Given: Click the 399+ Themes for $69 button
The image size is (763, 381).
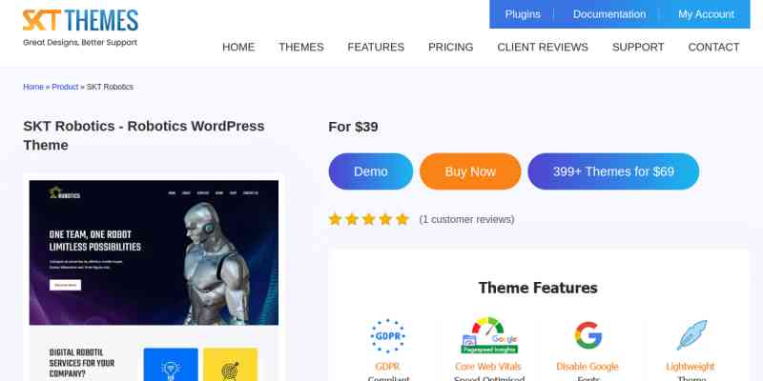Looking at the screenshot, I should (x=613, y=171).
